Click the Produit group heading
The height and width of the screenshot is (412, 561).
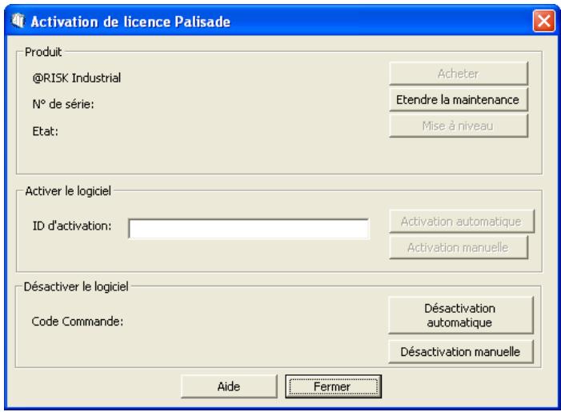pyautogui.click(x=43, y=52)
